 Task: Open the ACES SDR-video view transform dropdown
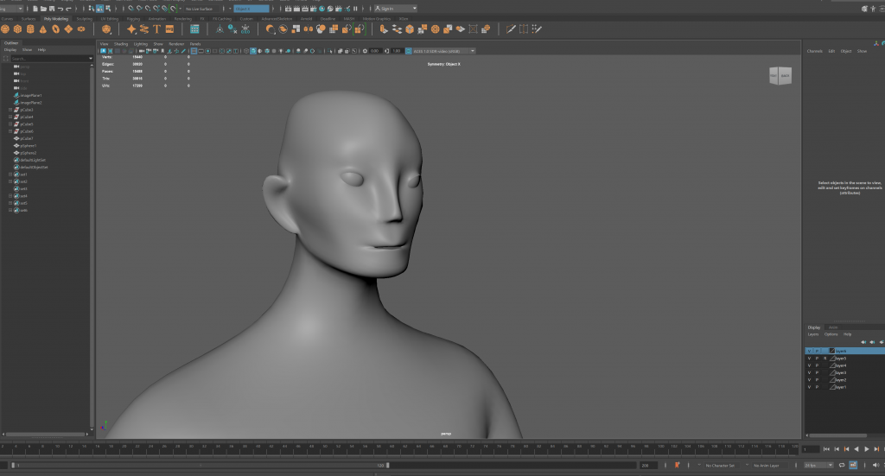click(x=442, y=51)
